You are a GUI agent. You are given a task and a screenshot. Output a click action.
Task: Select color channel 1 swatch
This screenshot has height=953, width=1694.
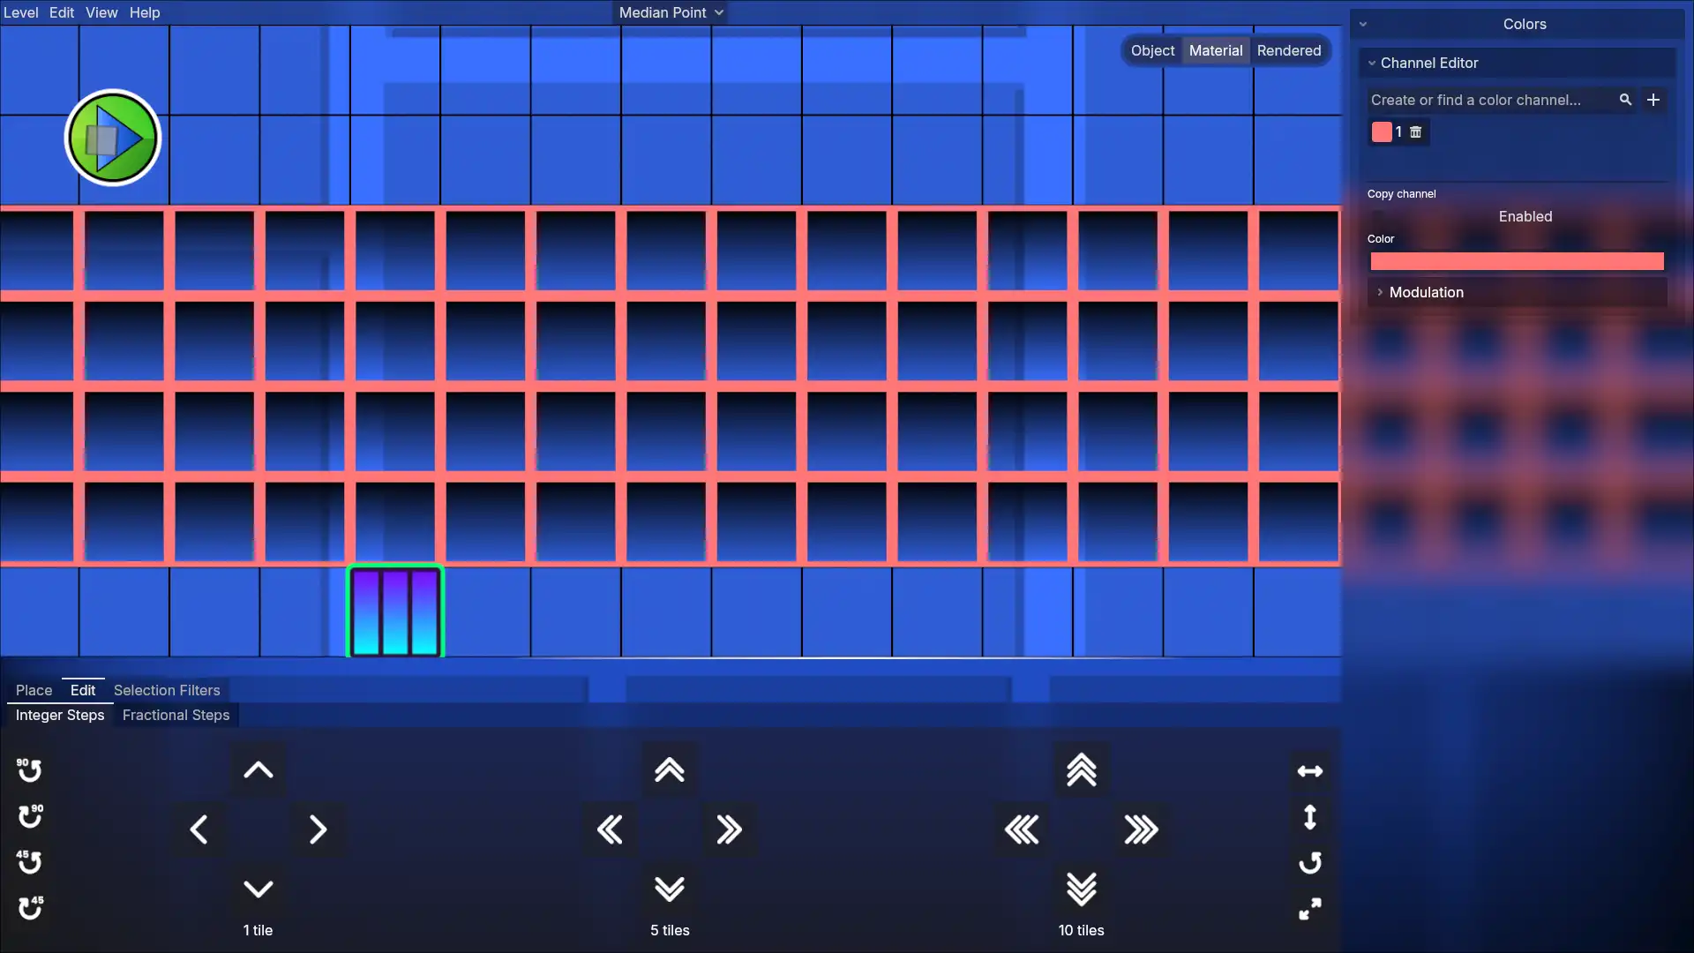tap(1382, 132)
